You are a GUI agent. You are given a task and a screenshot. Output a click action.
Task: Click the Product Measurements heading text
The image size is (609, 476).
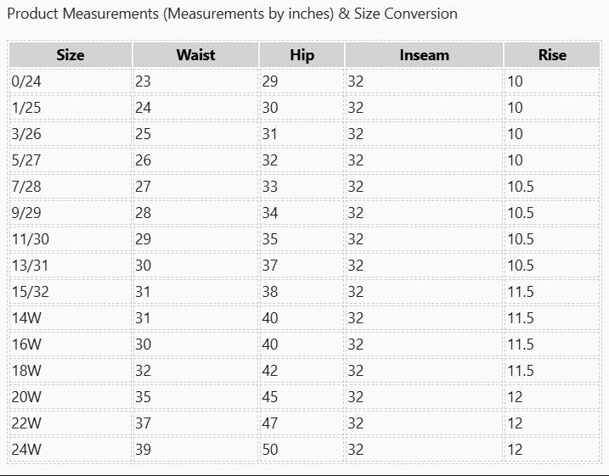click(x=232, y=14)
